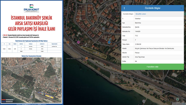Click the property info table in the flyer
186x105 pixels.
(32, 48)
